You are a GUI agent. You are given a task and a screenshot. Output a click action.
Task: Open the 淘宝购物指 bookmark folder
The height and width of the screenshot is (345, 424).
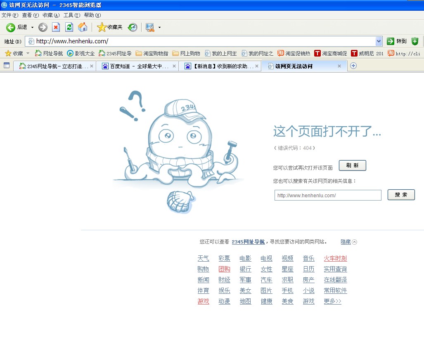pyautogui.click(x=152, y=53)
